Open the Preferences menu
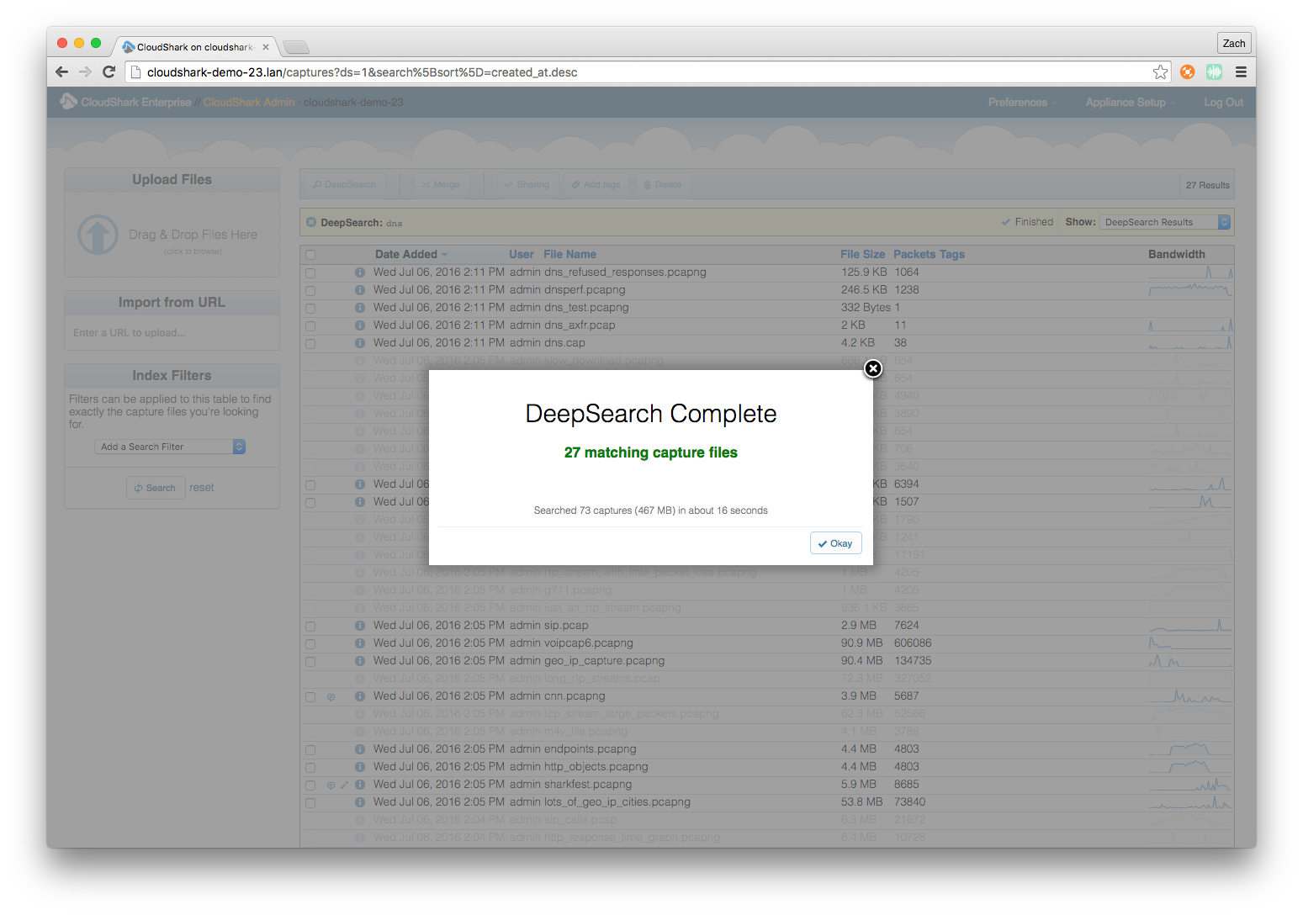 pos(1022,103)
